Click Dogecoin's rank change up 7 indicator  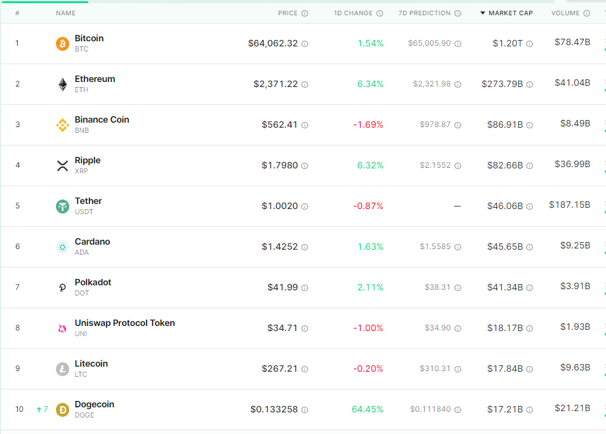tap(42, 409)
